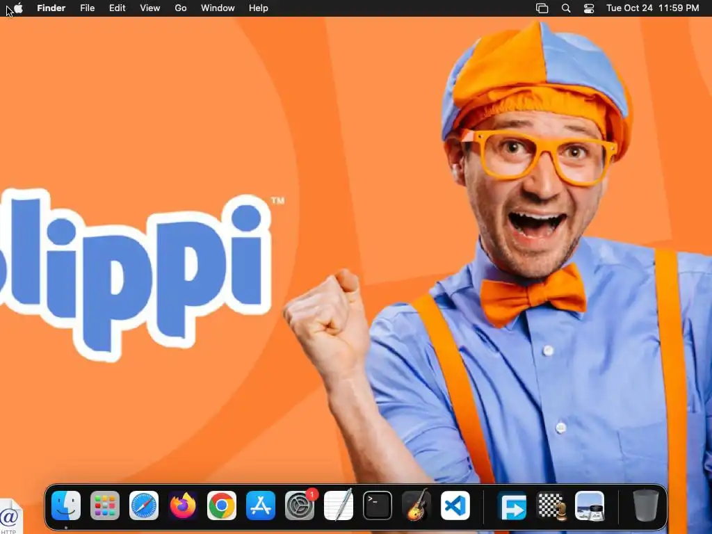Open the Apple menu

point(18,8)
